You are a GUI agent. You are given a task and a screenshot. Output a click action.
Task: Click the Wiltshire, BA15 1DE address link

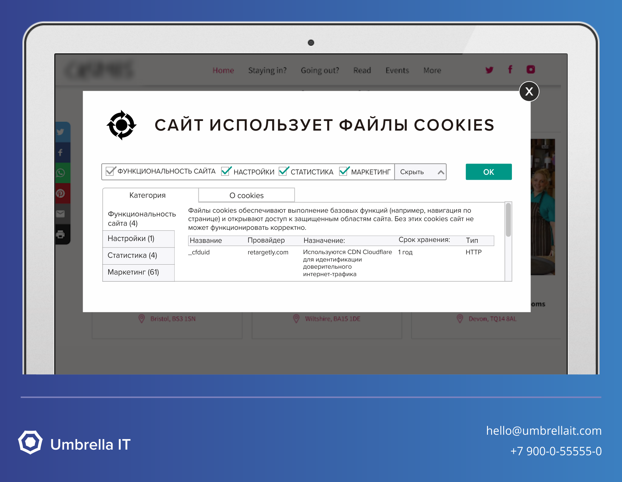click(x=332, y=319)
